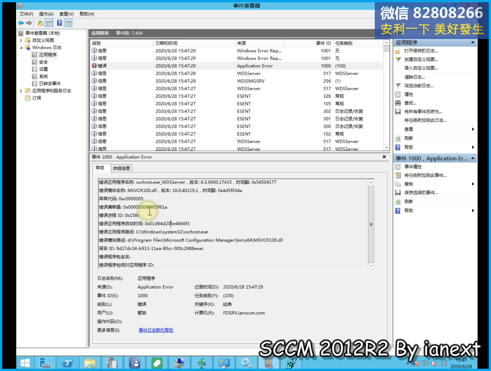This screenshot has height=371, width=491.
Task: Open PowerShell from the taskbar
Action: coord(67,363)
